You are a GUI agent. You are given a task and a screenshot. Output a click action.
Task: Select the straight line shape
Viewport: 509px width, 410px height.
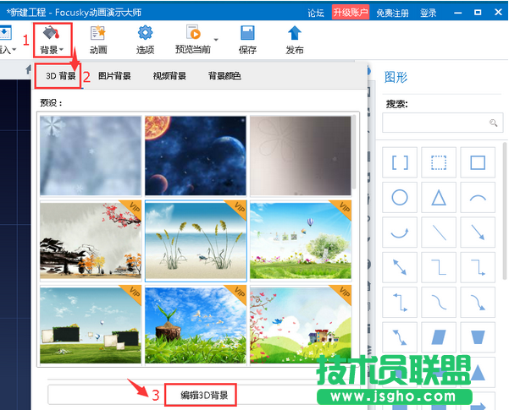click(x=439, y=232)
